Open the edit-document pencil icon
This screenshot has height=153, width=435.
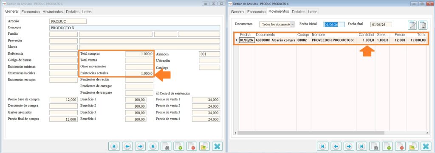pyautogui.click(x=412, y=25)
